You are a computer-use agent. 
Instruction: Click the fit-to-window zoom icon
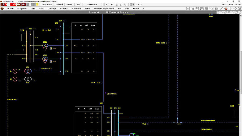236,12
